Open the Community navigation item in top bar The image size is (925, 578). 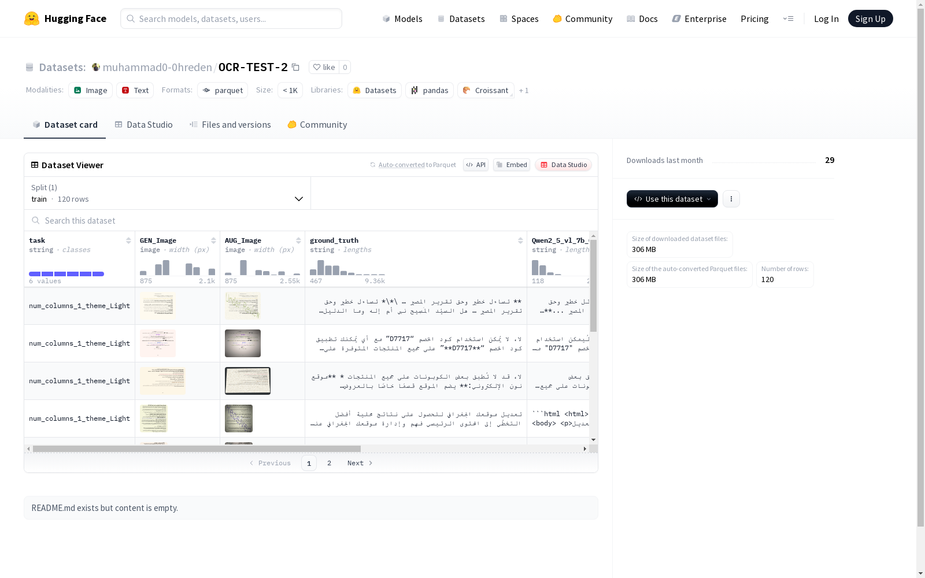(583, 18)
